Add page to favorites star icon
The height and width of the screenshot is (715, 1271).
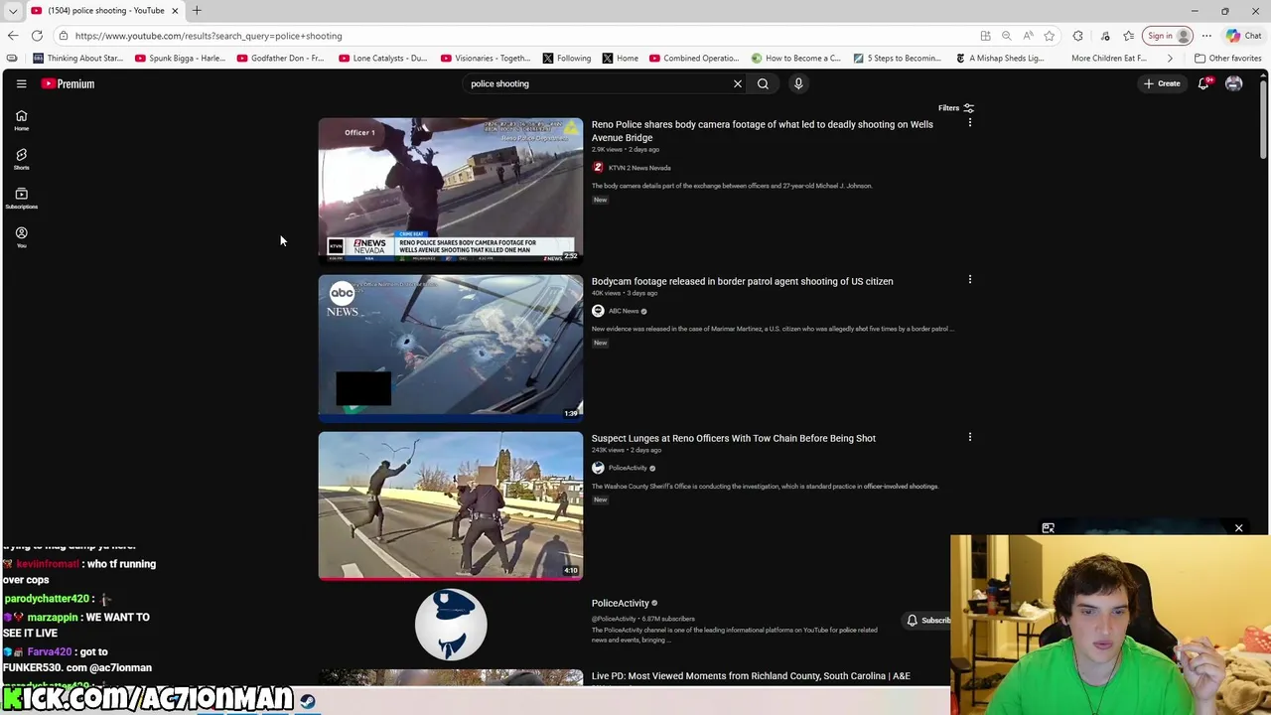coord(1049,36)
